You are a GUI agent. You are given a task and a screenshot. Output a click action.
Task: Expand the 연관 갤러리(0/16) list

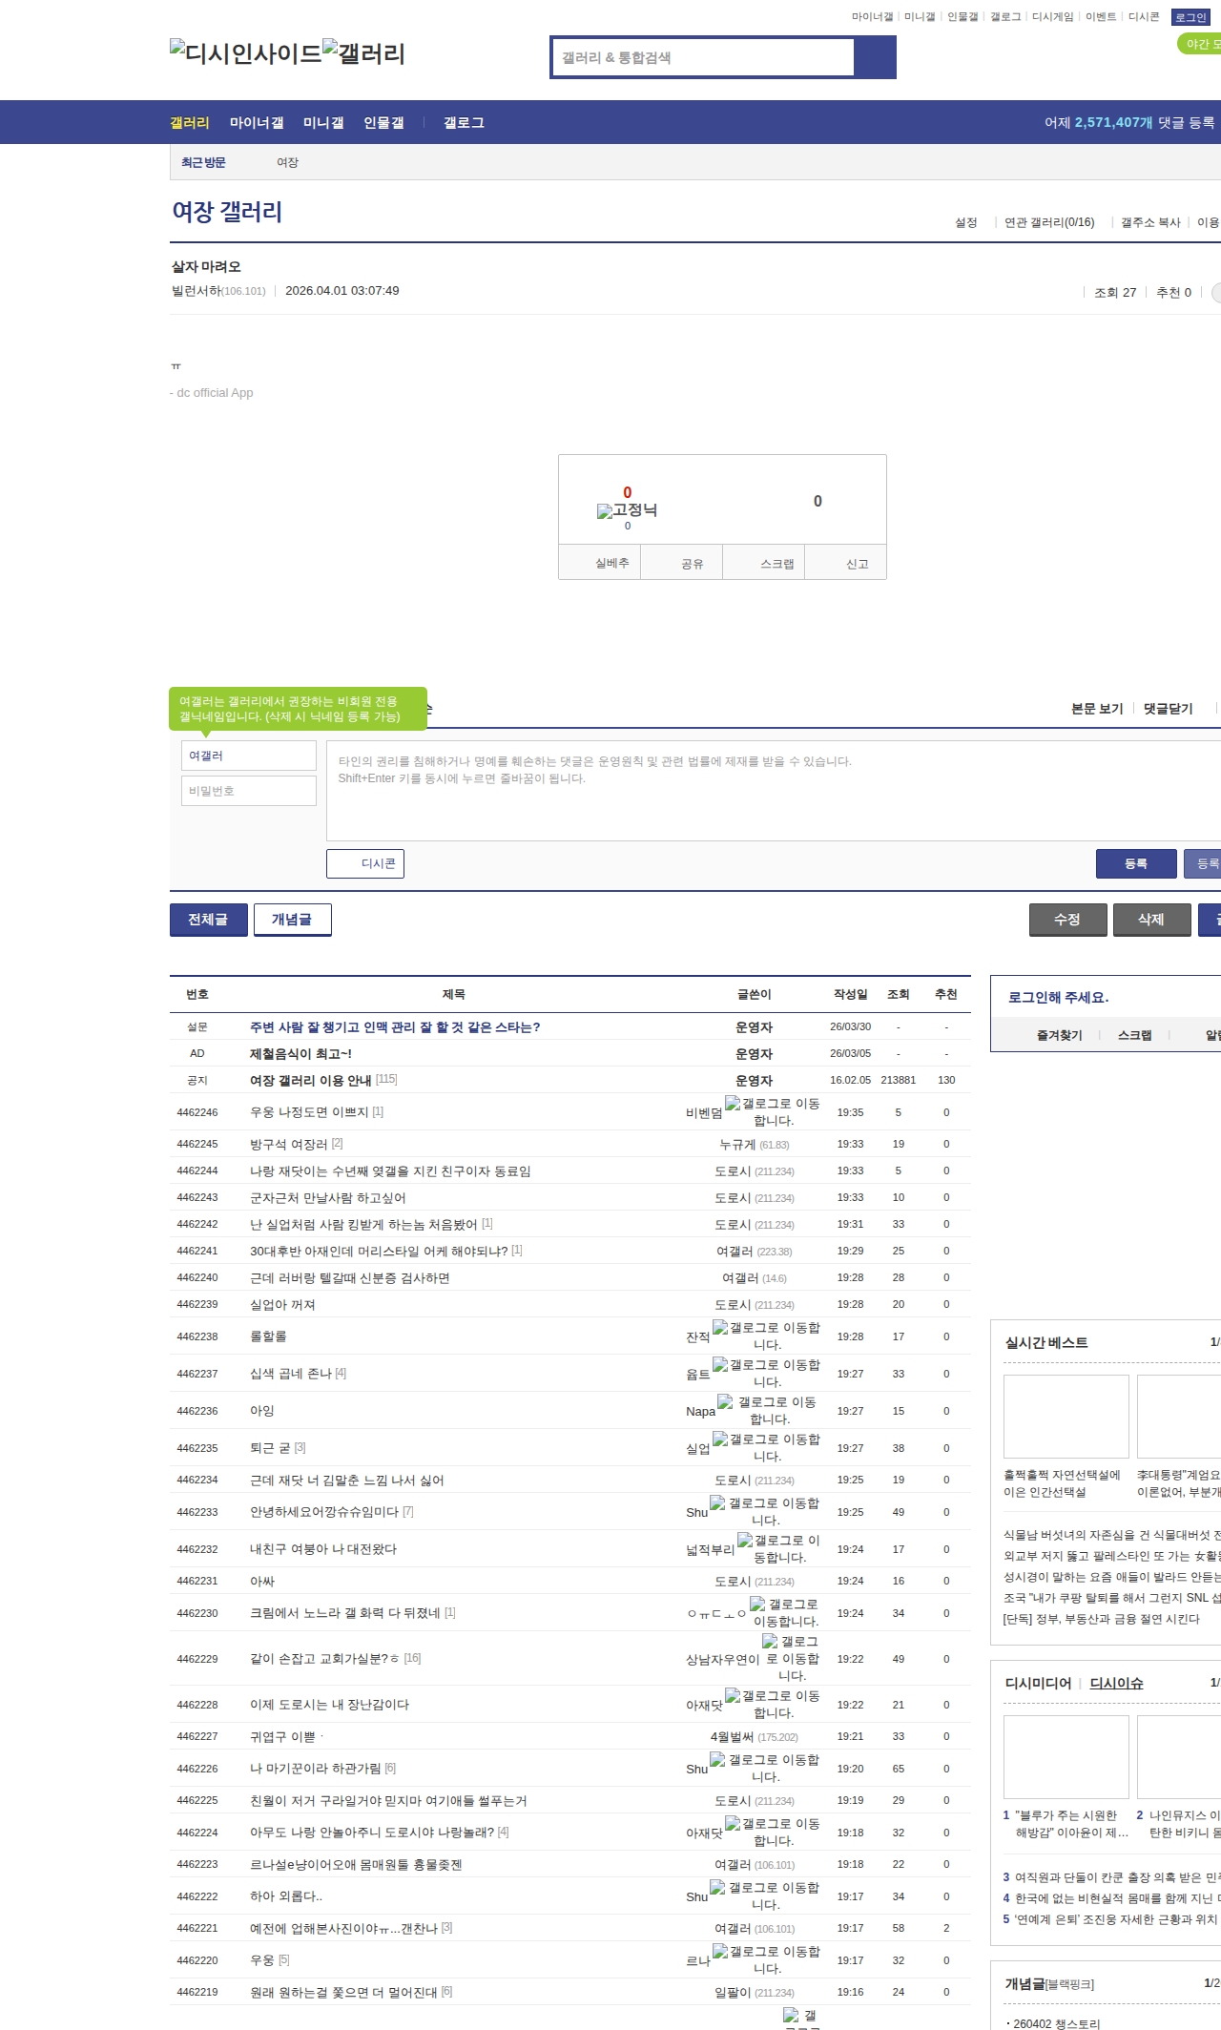(x=1048, y=222)
